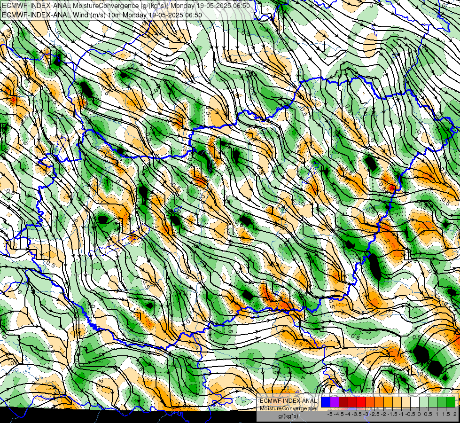This screenshot has height=423, width=460.
Task: Click the '-1.5' tick label on the legend scale
Action: click(x=392, y=414)
